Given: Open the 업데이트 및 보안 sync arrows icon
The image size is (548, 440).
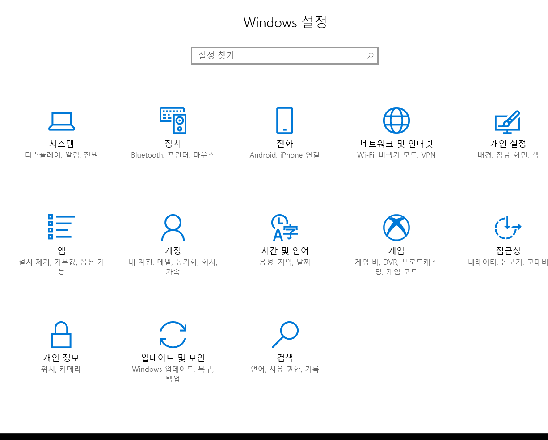Looking at the screenshot, I should click(173, 335).
